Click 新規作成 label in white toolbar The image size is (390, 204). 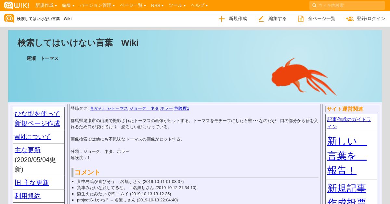click(238, 19)
